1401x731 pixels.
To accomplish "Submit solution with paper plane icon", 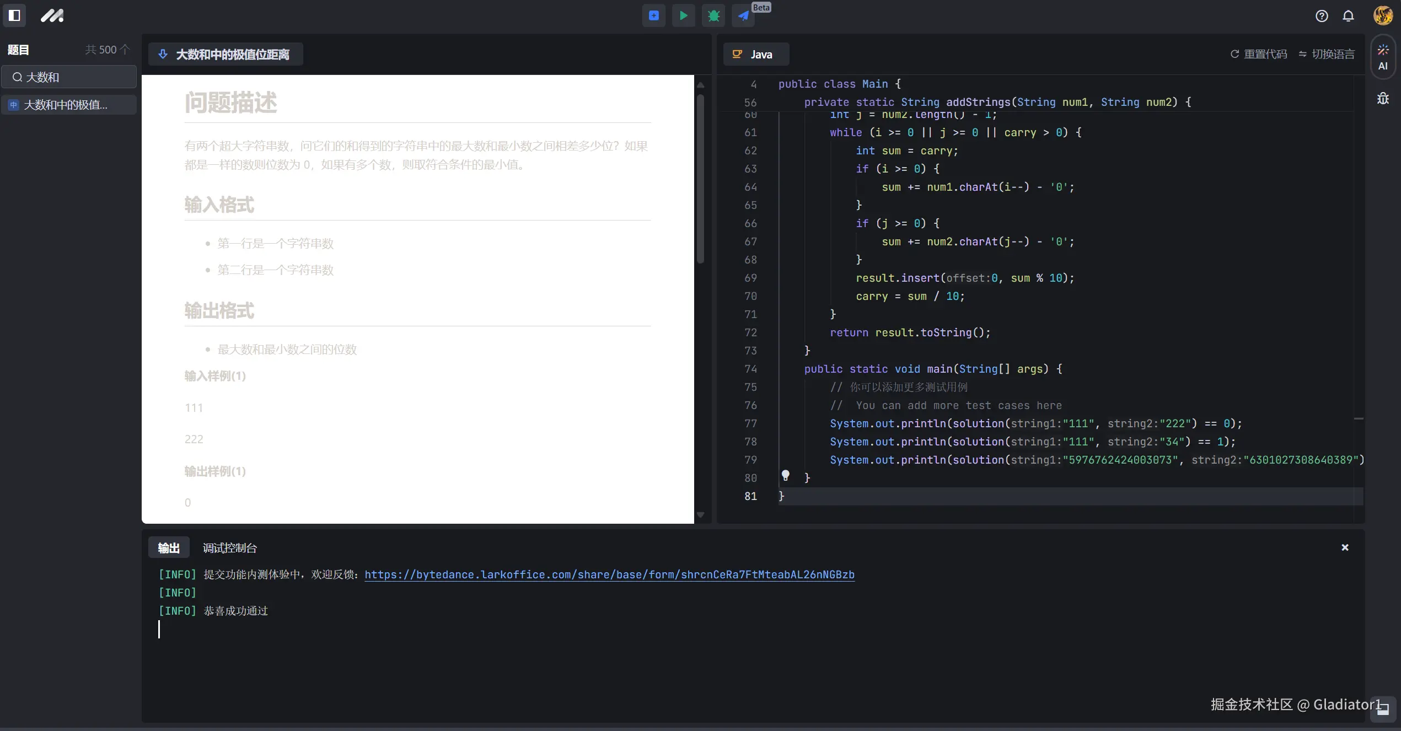I will 743,15.
